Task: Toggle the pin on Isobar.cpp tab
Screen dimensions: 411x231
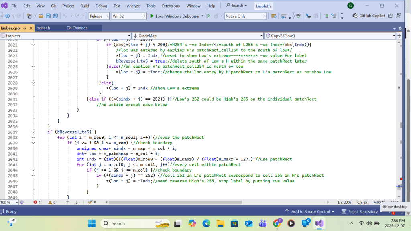Action: [24, 28]
